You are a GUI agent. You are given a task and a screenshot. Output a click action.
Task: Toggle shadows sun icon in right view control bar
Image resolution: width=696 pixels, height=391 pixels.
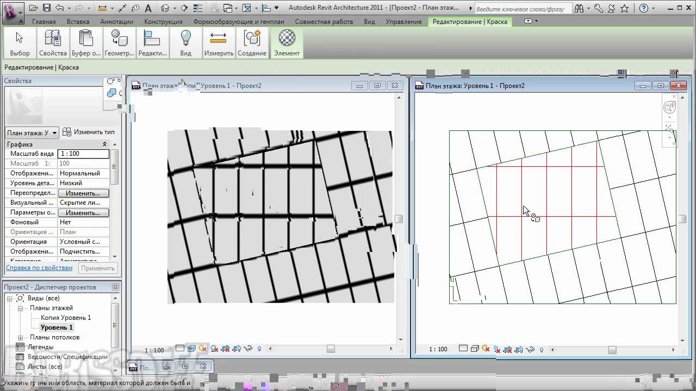(x=486, y=348)
